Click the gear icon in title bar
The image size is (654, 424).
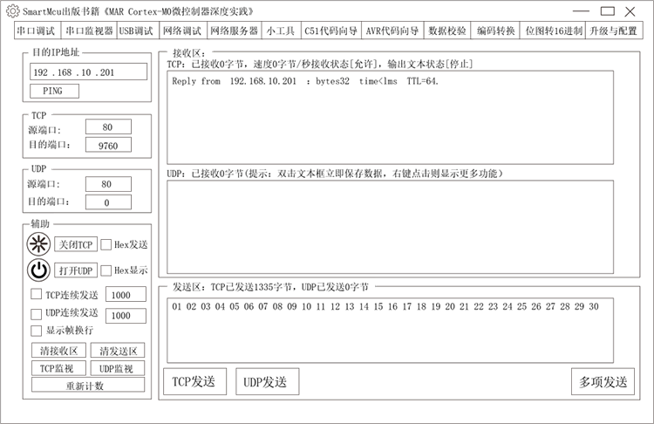[x=12, y=10]
